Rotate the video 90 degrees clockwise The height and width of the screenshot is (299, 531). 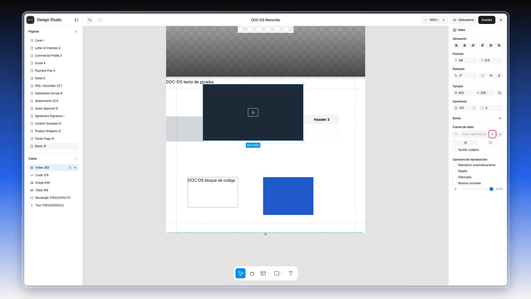click(x=483, y=76)
